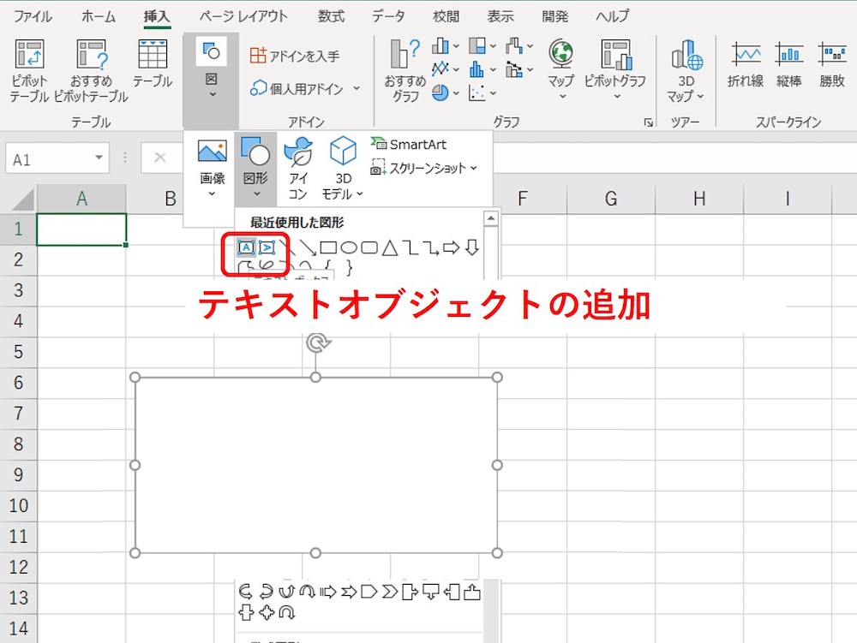Image resolution: width=857 pixels, height=643 pixels.
Task: Choose the column/bar chart type
Action: tap(445, 46)
